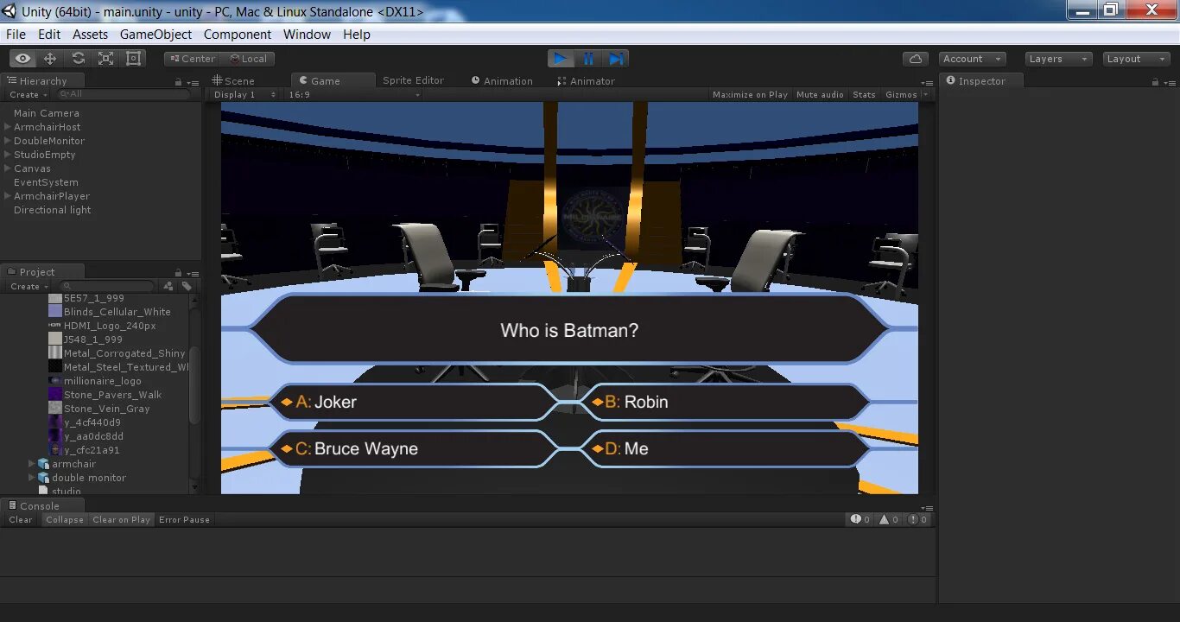
Task: Open the Project panel options menu
Action: tap(192, 273)
